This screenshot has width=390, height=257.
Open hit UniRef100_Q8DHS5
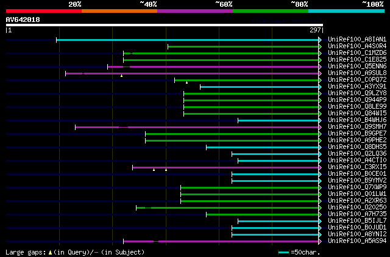(357, 147)
